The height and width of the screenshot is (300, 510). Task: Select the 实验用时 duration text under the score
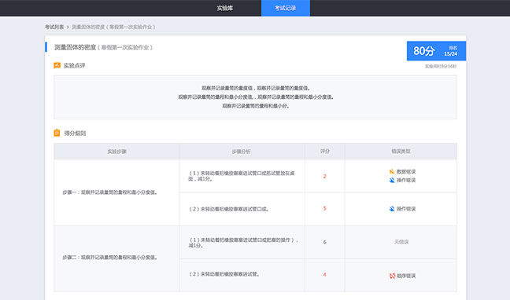tap(441, 66)
